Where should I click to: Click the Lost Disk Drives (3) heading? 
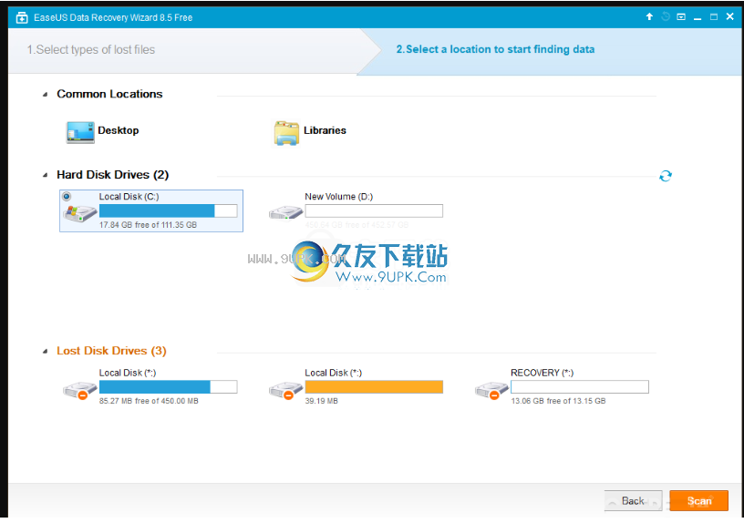click(x=111, y=351)
